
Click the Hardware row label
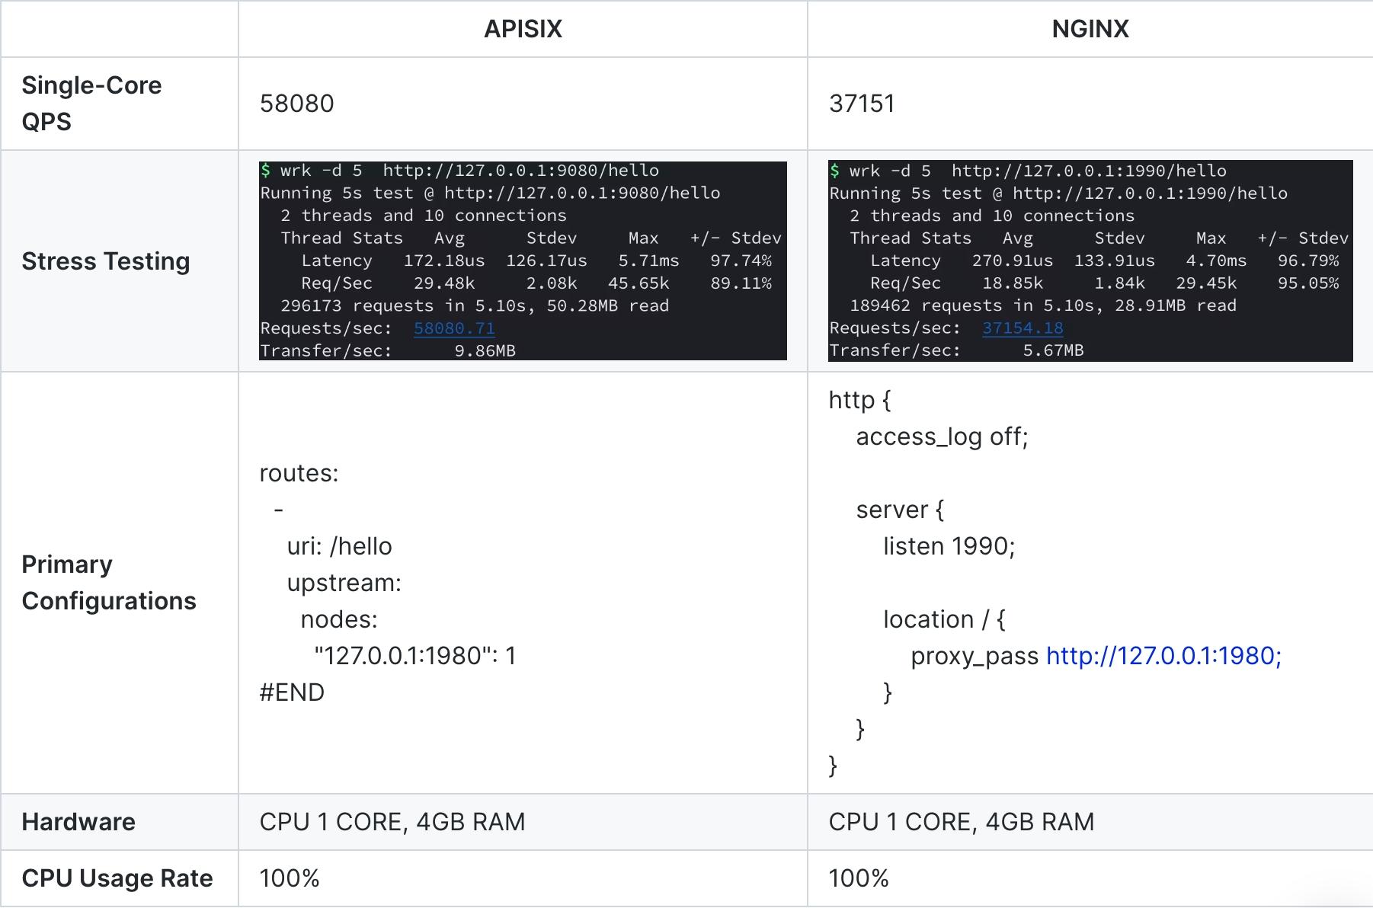78,822
